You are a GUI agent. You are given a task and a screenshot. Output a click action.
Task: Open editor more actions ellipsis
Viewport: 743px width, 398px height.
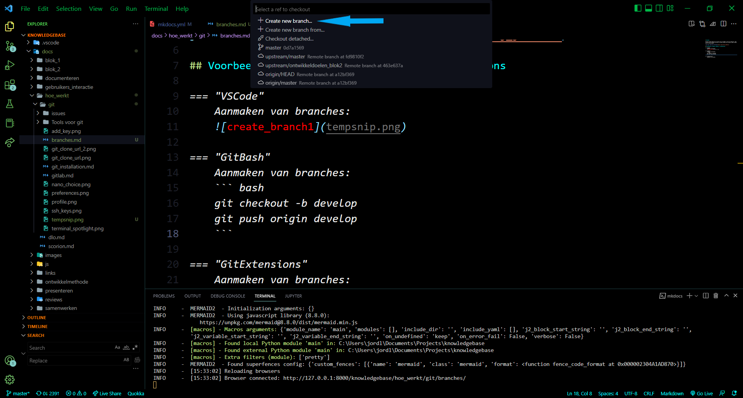[734, 24]
